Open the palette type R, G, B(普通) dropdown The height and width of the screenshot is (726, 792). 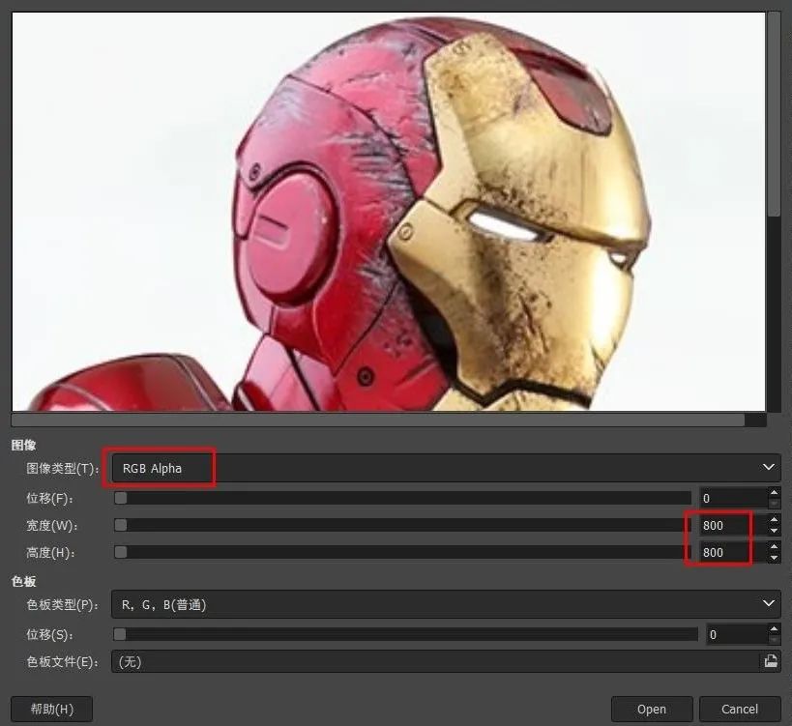pyautogui.click(x=446, y=604)
